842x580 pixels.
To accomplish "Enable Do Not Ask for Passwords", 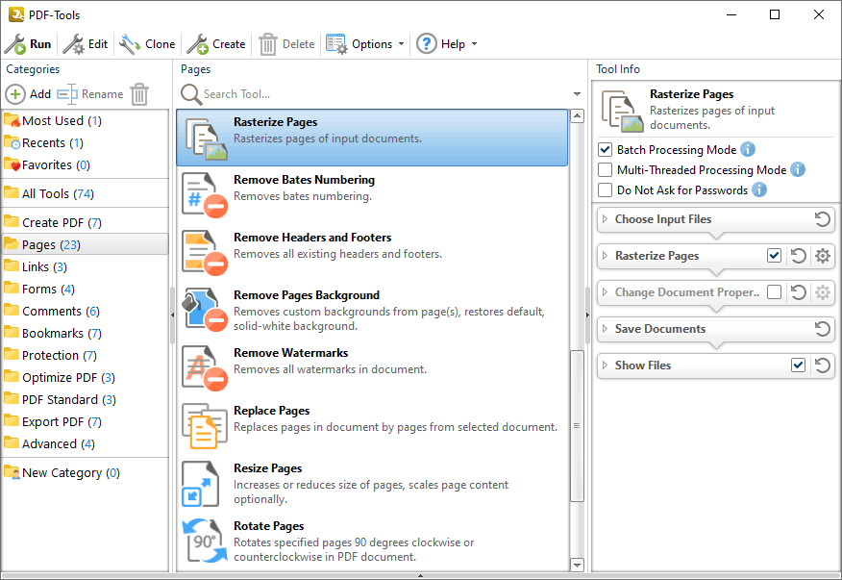I will [x=606, y=189].
